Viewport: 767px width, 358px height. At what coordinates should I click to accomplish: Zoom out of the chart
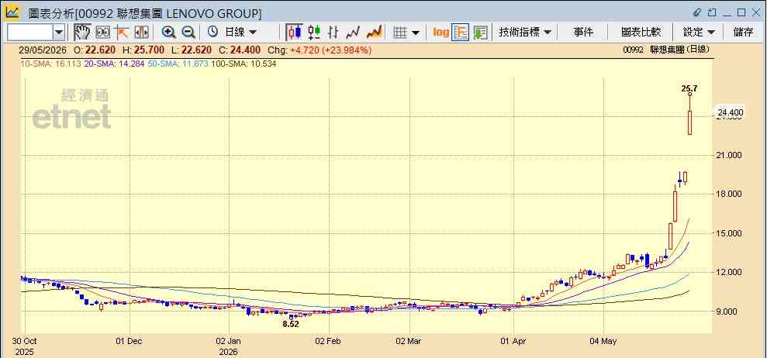[x=188, y=33]
